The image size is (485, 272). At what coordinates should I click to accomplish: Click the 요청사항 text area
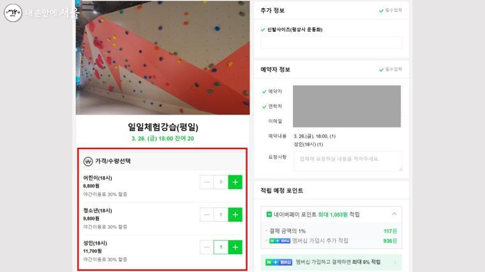click(348, 161)
